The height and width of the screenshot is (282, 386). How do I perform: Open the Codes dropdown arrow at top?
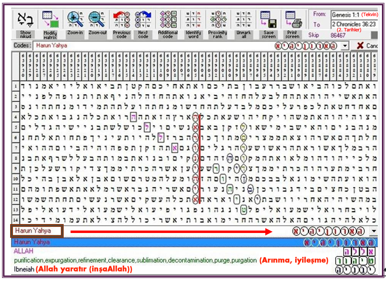click(x=345, y=46)
